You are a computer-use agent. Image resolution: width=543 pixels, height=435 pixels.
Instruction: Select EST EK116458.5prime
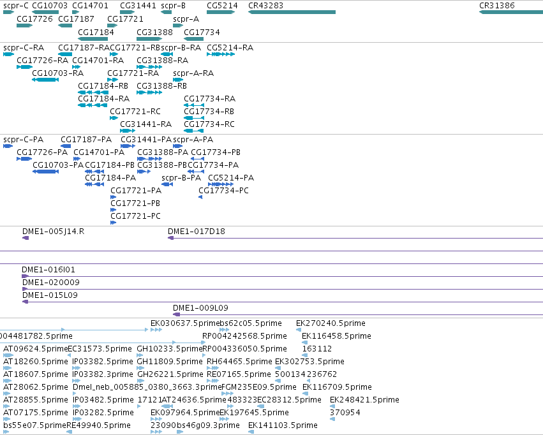[x=336, y=336]
